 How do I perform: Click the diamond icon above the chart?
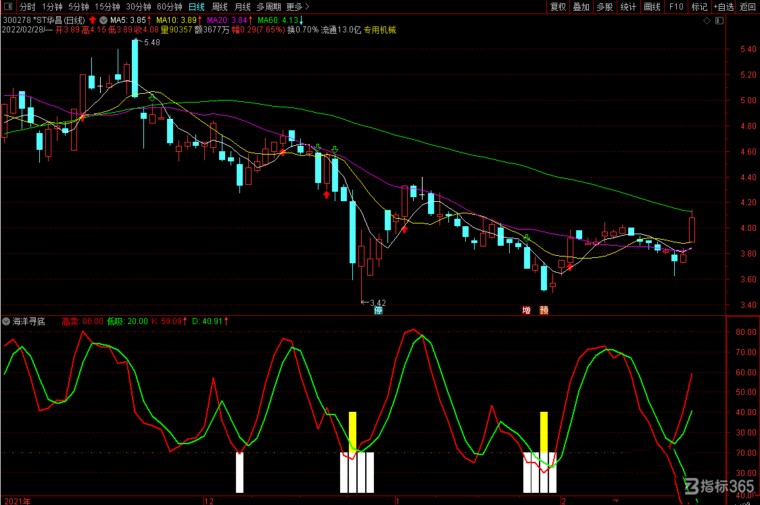(x=707, y=20)
